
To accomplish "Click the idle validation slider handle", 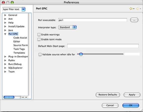I will tap(81, 54).
